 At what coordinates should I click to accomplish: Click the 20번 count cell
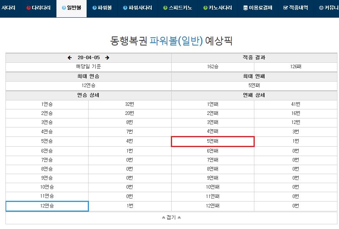pyautogui.click(x=129, y=113)
